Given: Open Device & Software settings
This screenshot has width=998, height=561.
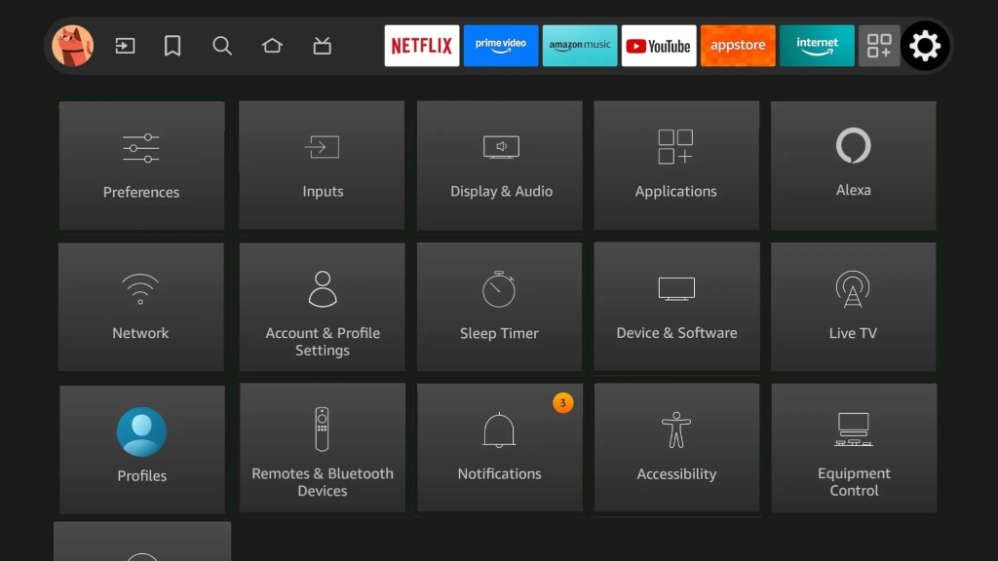Looking at the screenshot, I should [x=676, y=307].
